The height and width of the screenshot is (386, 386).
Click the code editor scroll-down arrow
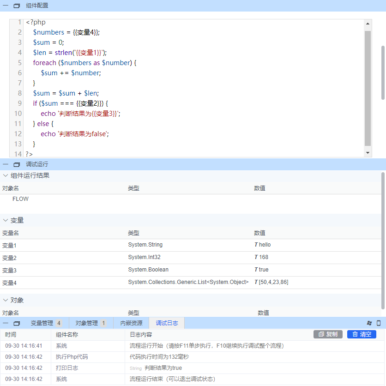(x=368, y=153)
